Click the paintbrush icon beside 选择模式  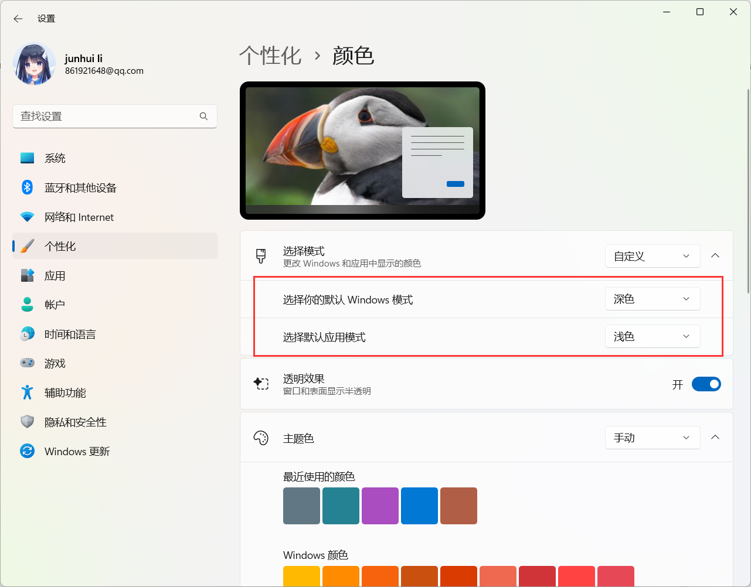tap(261, 256)
